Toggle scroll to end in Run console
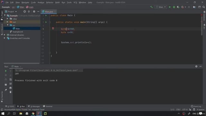Screen dimensions: 206x116 (11, 84)
